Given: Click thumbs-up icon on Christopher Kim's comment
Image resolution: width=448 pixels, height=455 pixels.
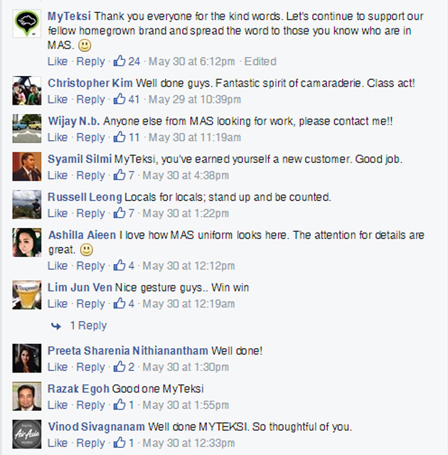Looking at the screenshot, I should pos(119,99).
